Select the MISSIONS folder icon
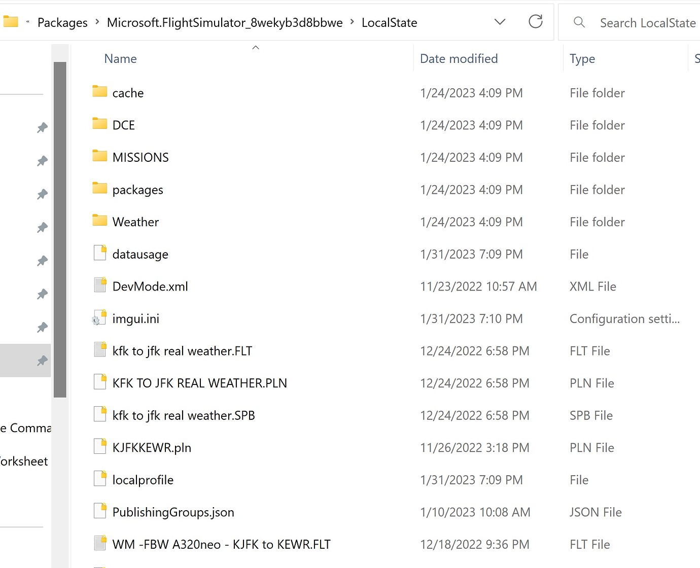Viewport: 700px width, 568px height. tap(100, 156)
